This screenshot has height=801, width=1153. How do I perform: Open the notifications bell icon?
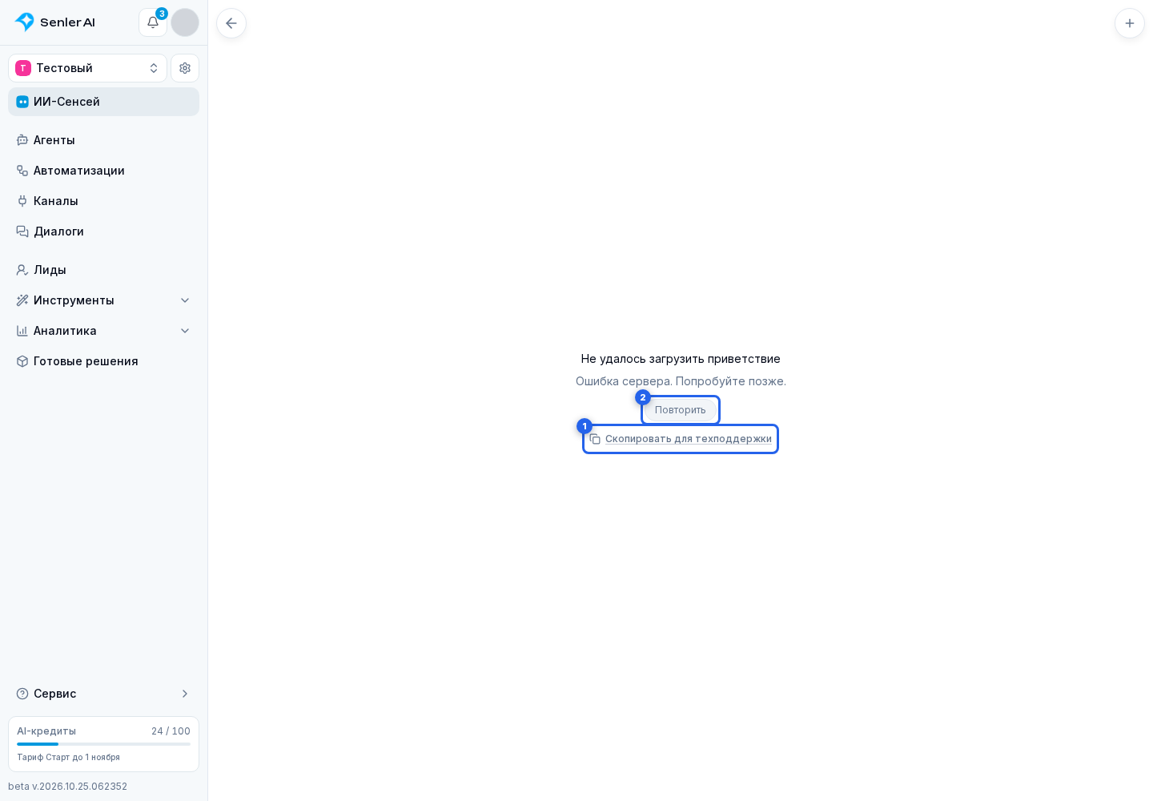pyautogui.click(x=153, y=22)
